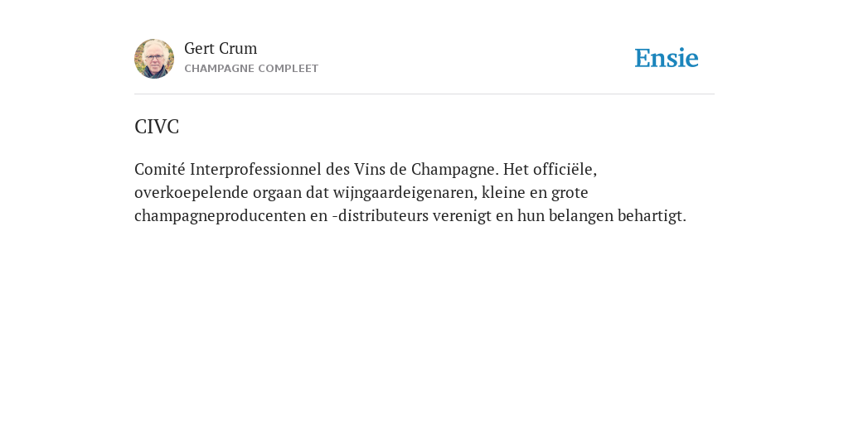Select the CHAMPAGNE COMPLEET source label

point(251,69)
